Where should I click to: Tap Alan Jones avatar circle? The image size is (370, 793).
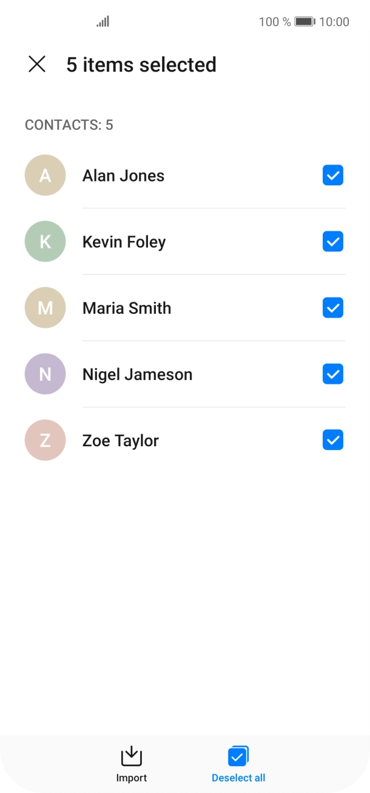(x=45, y=175)
